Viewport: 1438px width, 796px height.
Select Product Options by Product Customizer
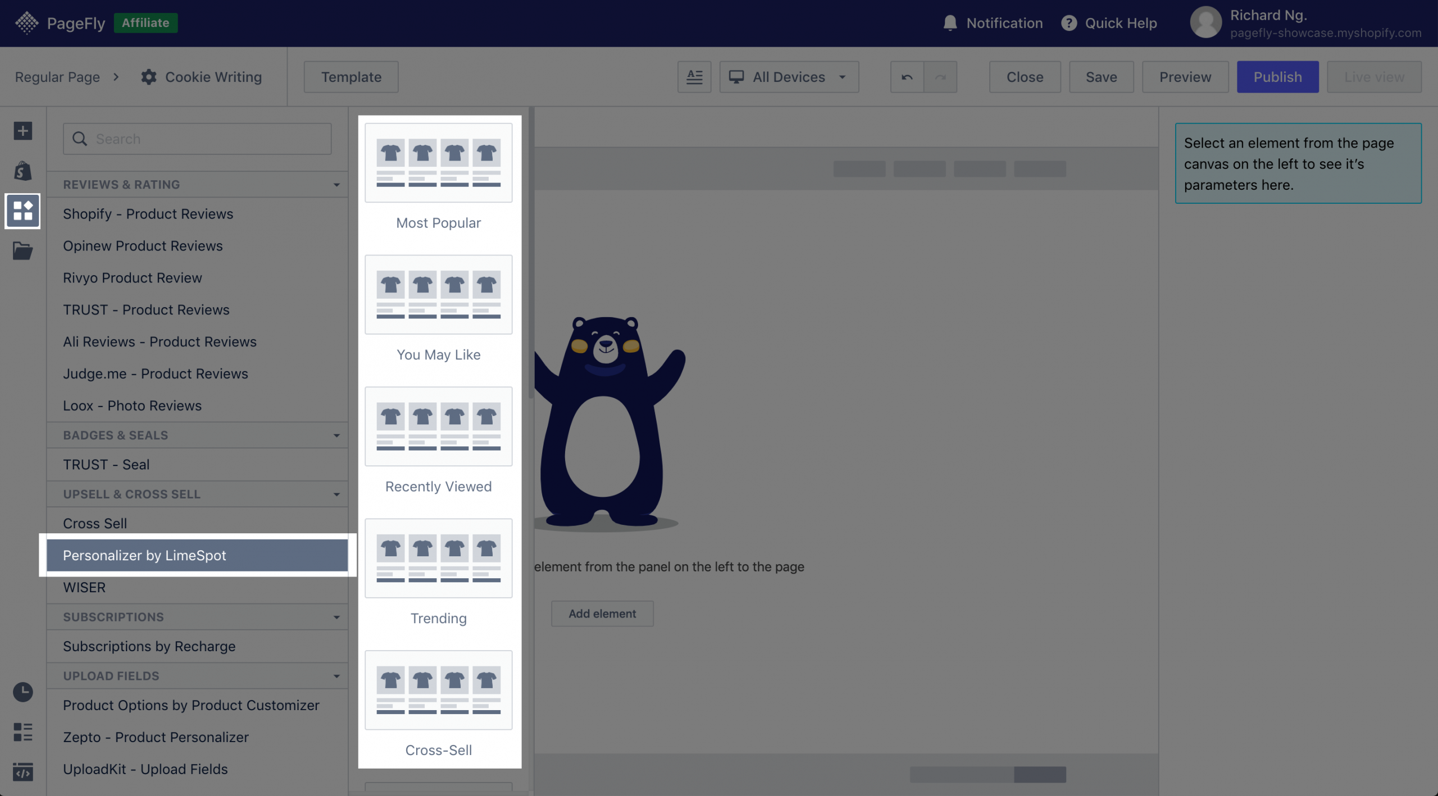[x=197, y=706]
